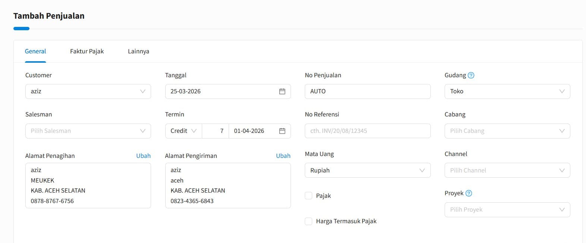Click Ubah link for Alamat Penagihan

click(x=143, y=156)
